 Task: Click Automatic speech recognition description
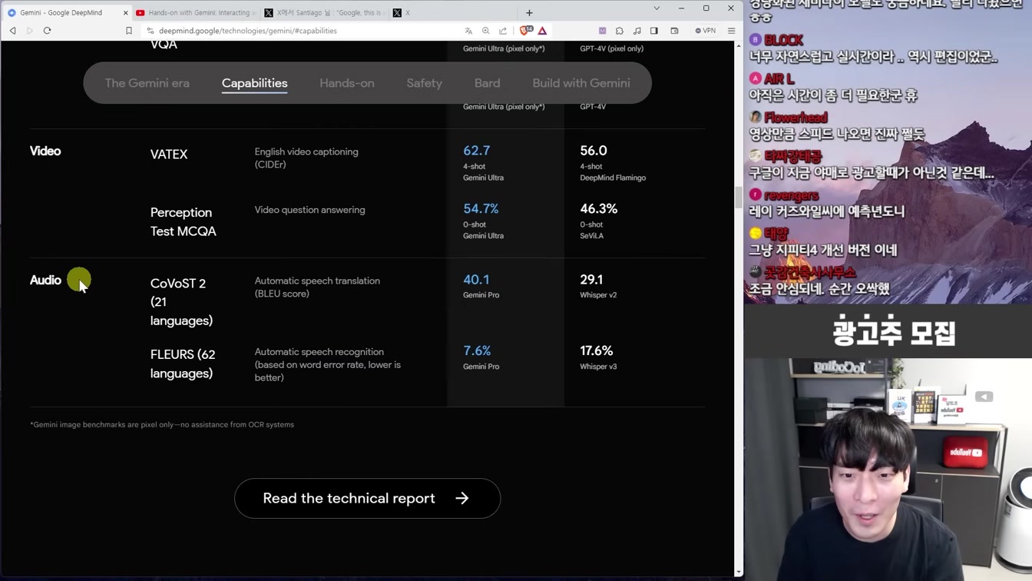(328, 364)
